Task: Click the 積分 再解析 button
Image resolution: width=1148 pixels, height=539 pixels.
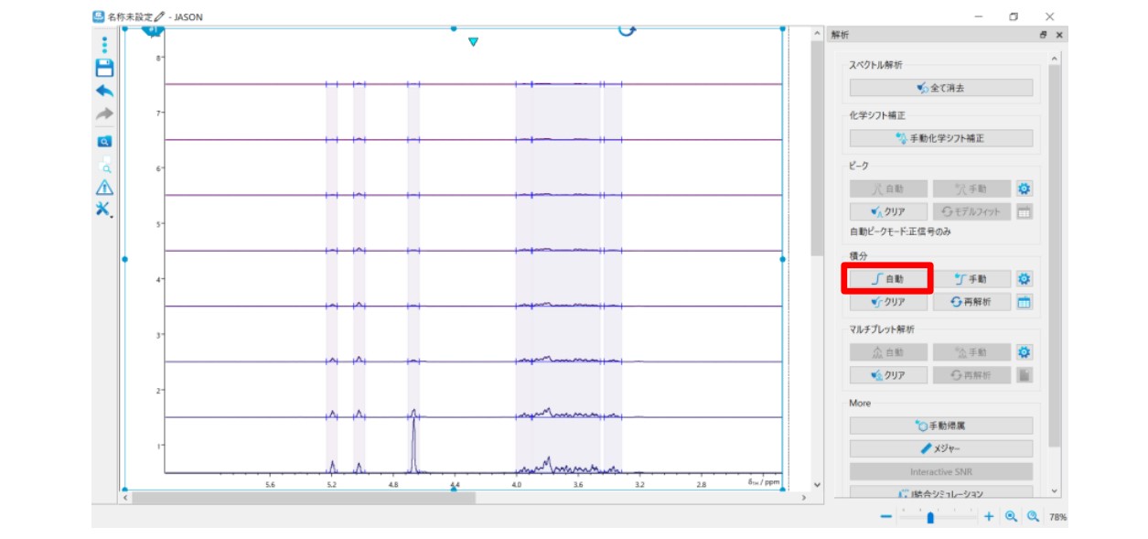Action: (971, 302)
